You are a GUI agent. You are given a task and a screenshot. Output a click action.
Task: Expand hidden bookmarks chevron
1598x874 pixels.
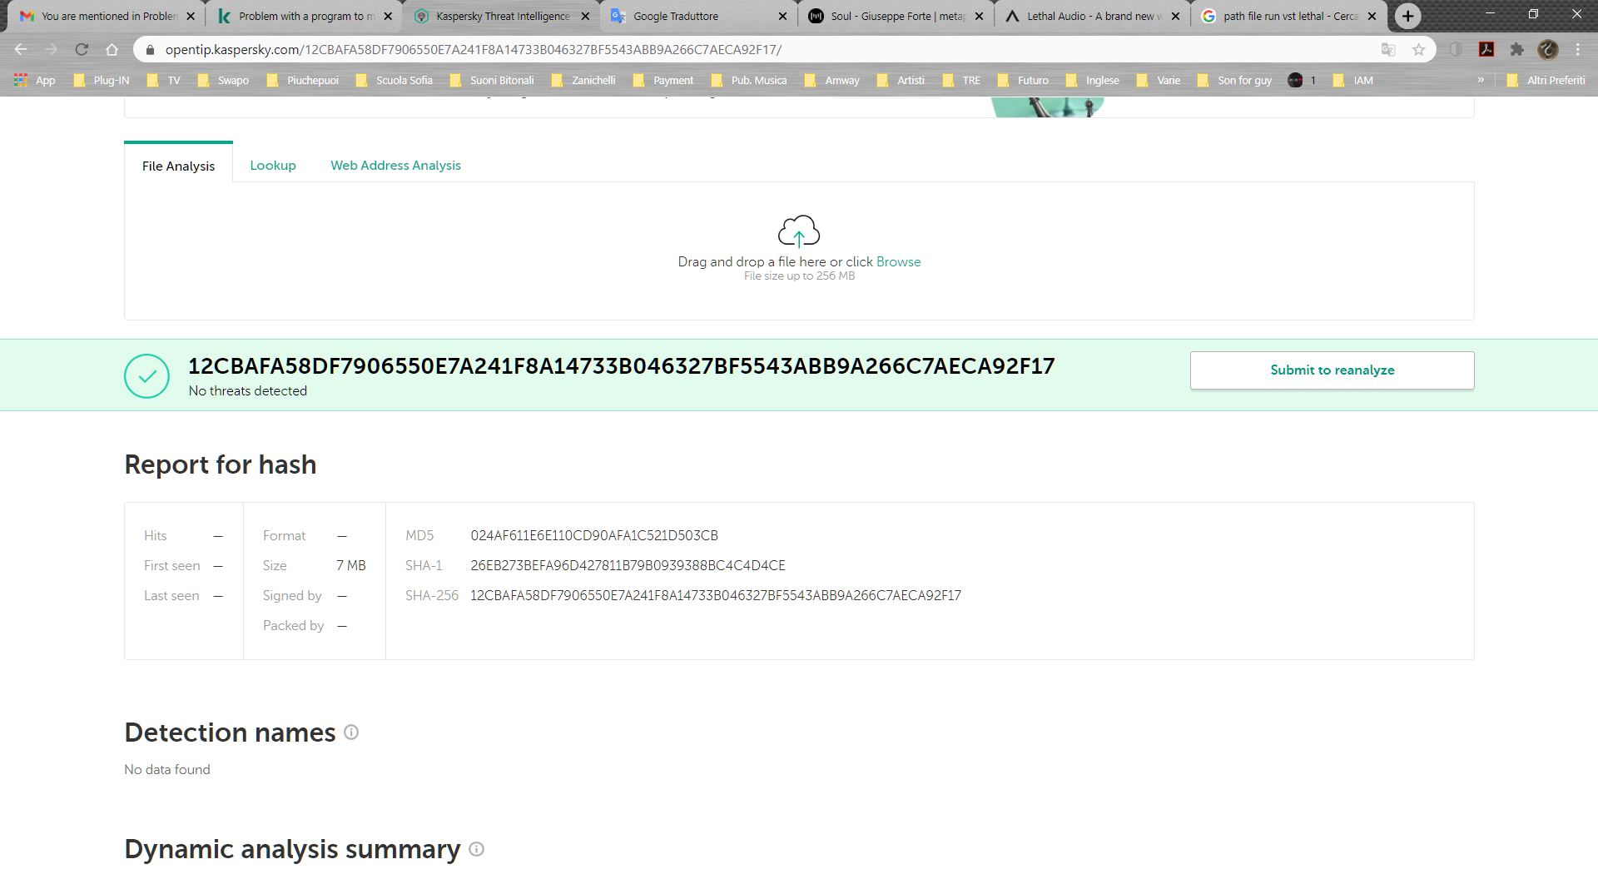pyautogui.click(x=1481, y=80)
